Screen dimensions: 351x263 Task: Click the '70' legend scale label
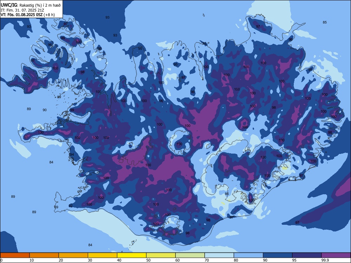point(207,260)
